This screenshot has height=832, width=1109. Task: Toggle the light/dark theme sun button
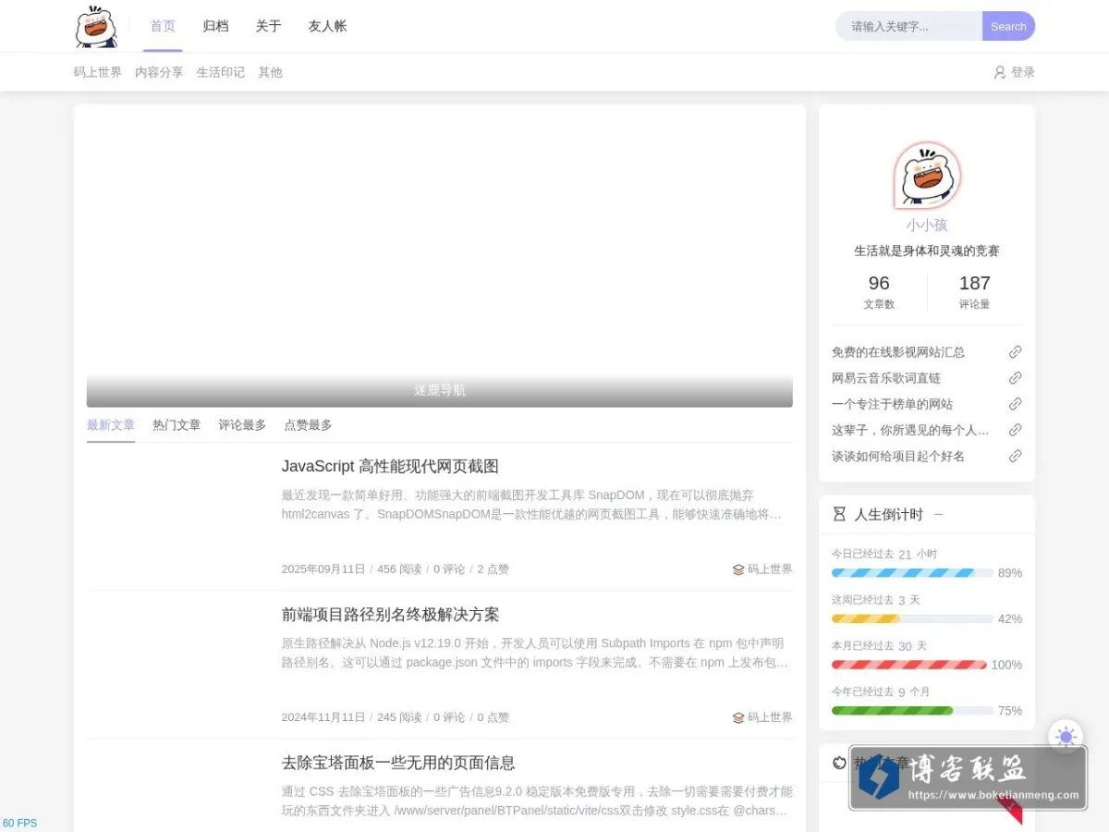(x=1066, y=737)
